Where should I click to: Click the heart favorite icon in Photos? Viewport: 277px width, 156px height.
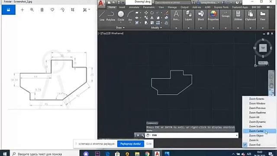52,10
